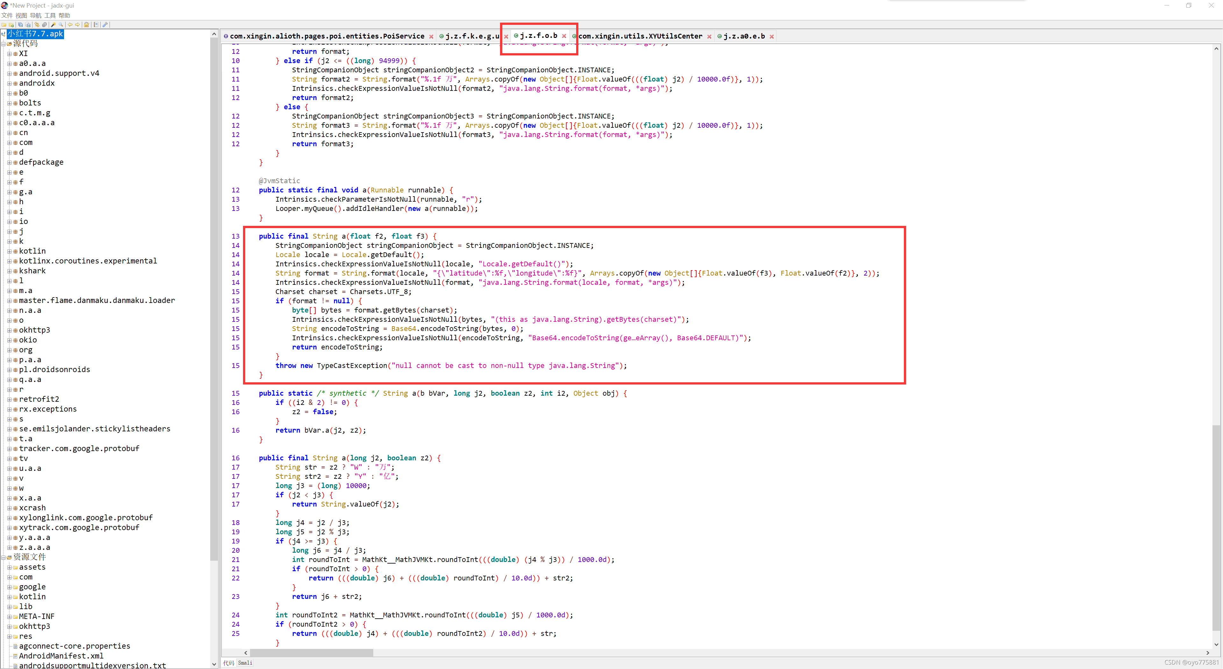Select AndroidManifest.xml in the tree
This screenshot has height=669, width=1223.
[61, 656]
